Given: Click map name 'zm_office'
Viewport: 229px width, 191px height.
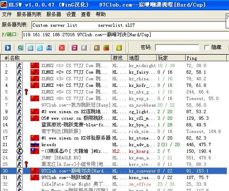Looking at the screenshot, I should point(140,184).
